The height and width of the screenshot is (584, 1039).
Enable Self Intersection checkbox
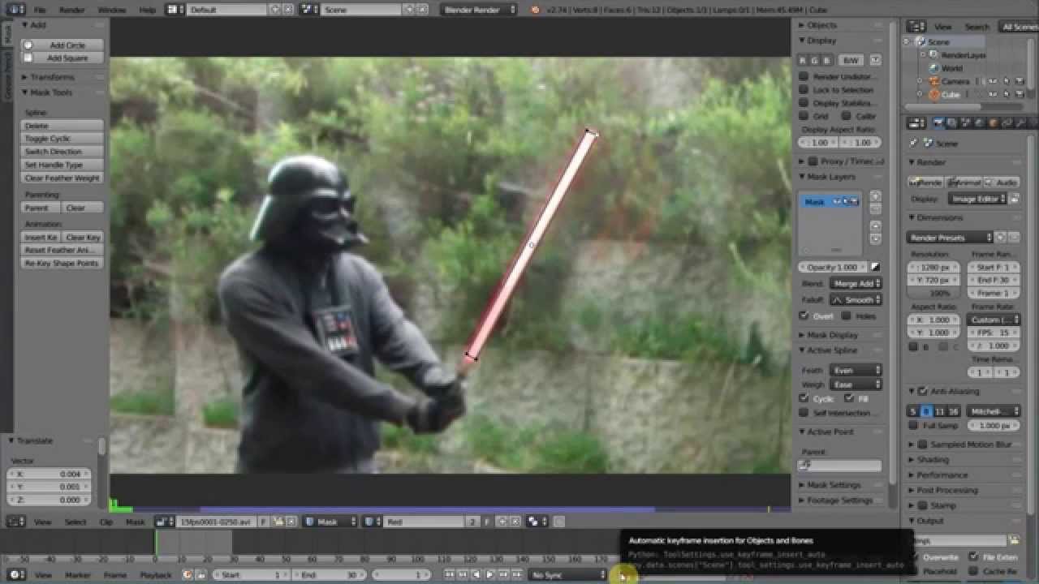point(804,413)
